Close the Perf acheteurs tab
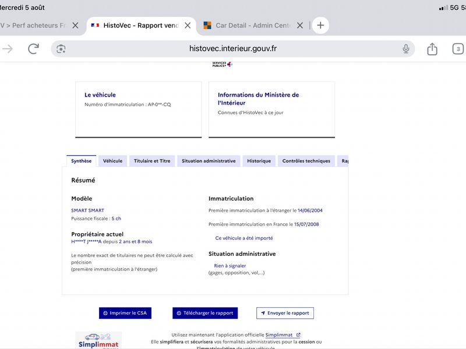Screen dimensions: 466x349 (x=76, y=26)
